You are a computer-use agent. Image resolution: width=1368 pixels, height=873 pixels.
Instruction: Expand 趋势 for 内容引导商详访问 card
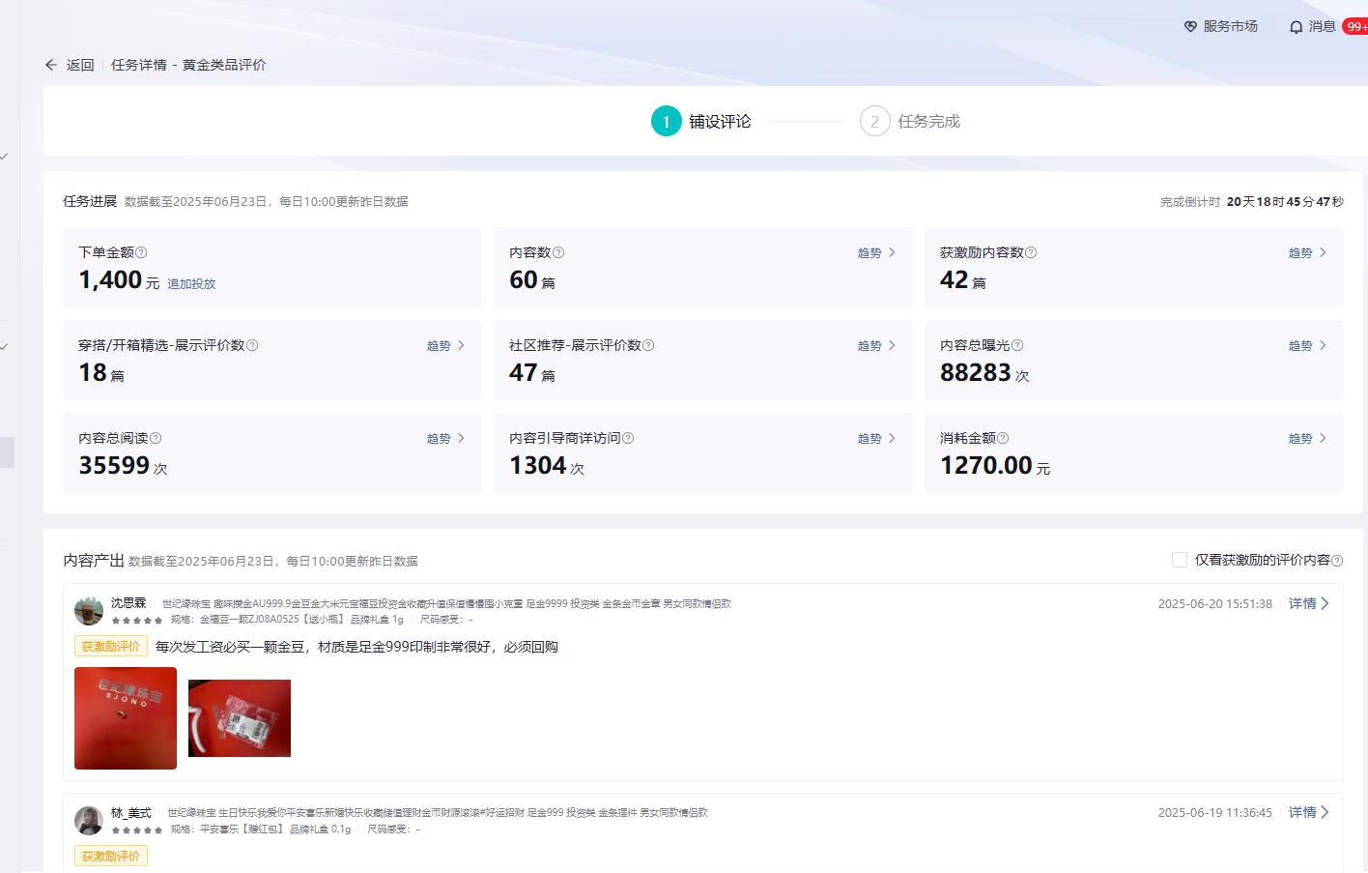point(876,438)
